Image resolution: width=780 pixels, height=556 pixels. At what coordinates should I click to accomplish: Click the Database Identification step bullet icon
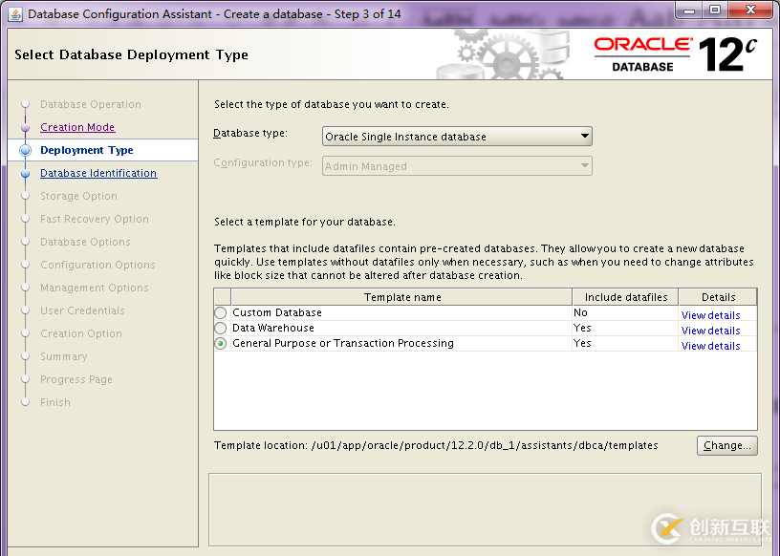point(26,173)
